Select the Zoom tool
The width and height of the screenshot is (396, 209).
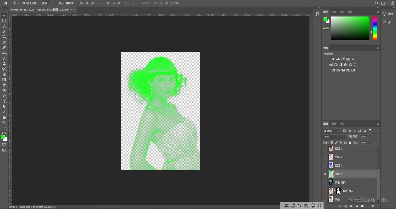coord(4,123)
